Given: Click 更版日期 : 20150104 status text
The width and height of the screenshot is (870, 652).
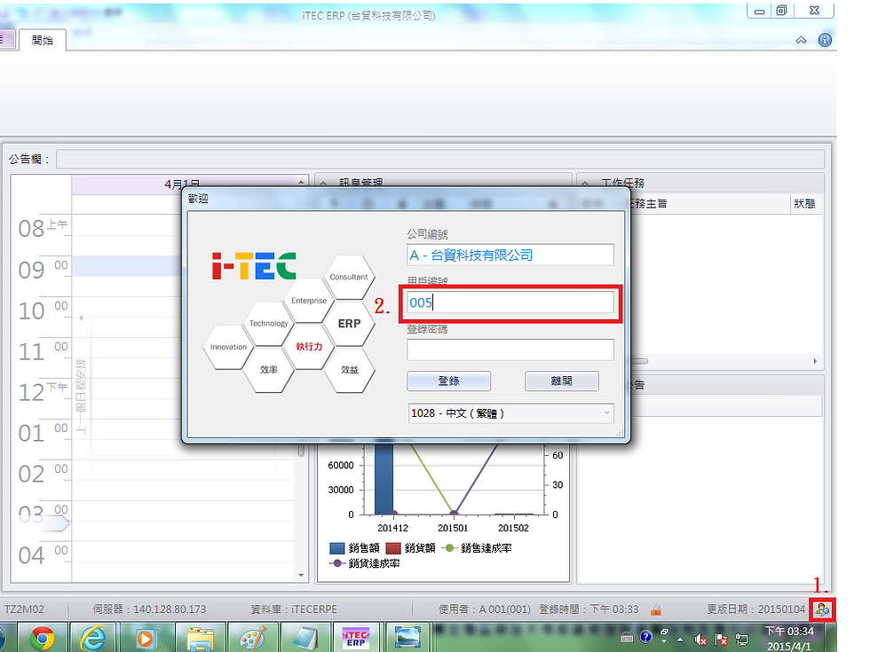Looking at the screenshot, I should click(755, 609).
